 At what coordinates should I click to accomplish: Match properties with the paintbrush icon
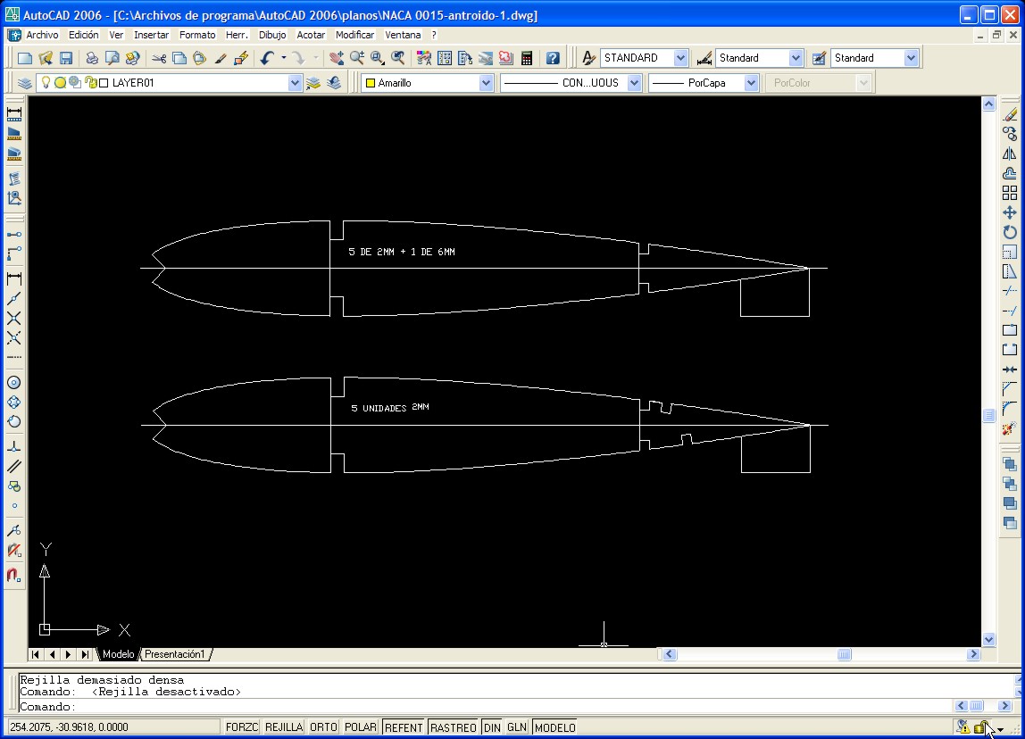(221, 58)
